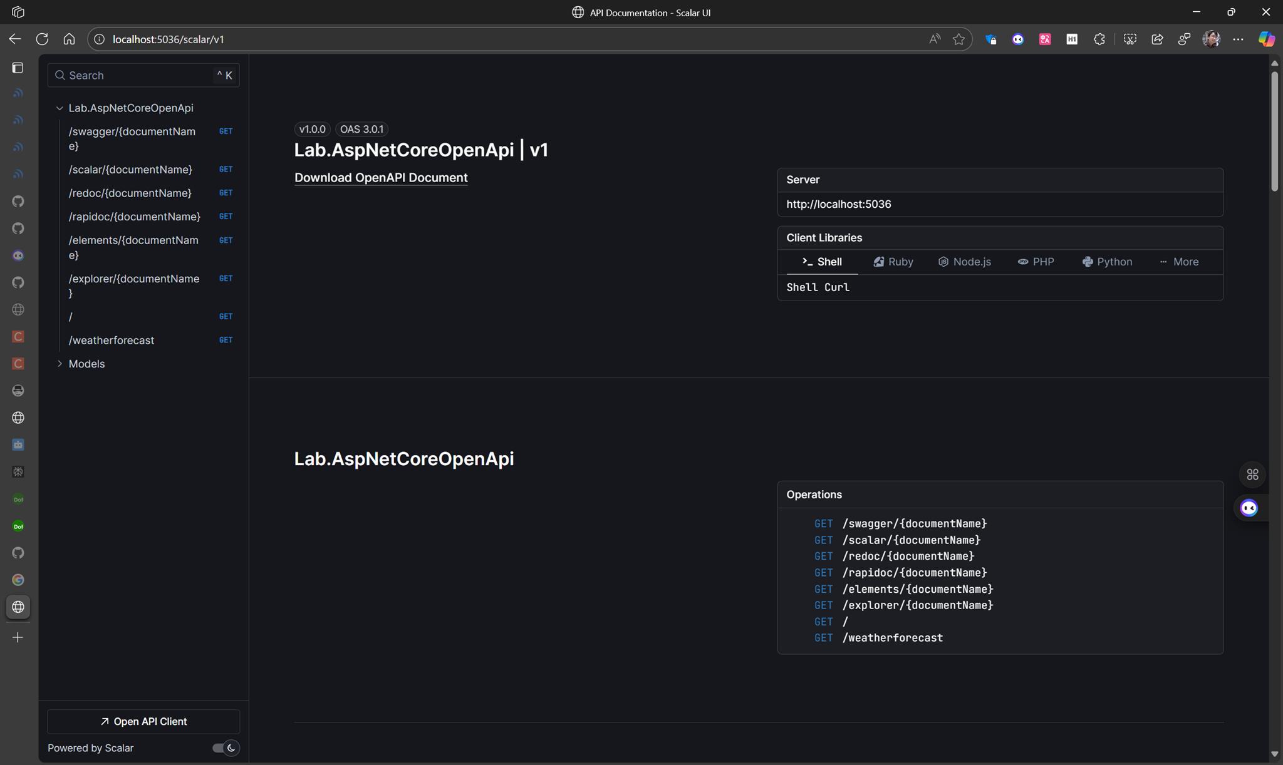Toggle split screen mode in the toolbar
Viewport: 1283px width, 765px height.
click(x=1184, y=39)
